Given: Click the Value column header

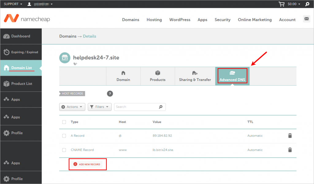Looking at the screenshot, I should coord(157,122).
